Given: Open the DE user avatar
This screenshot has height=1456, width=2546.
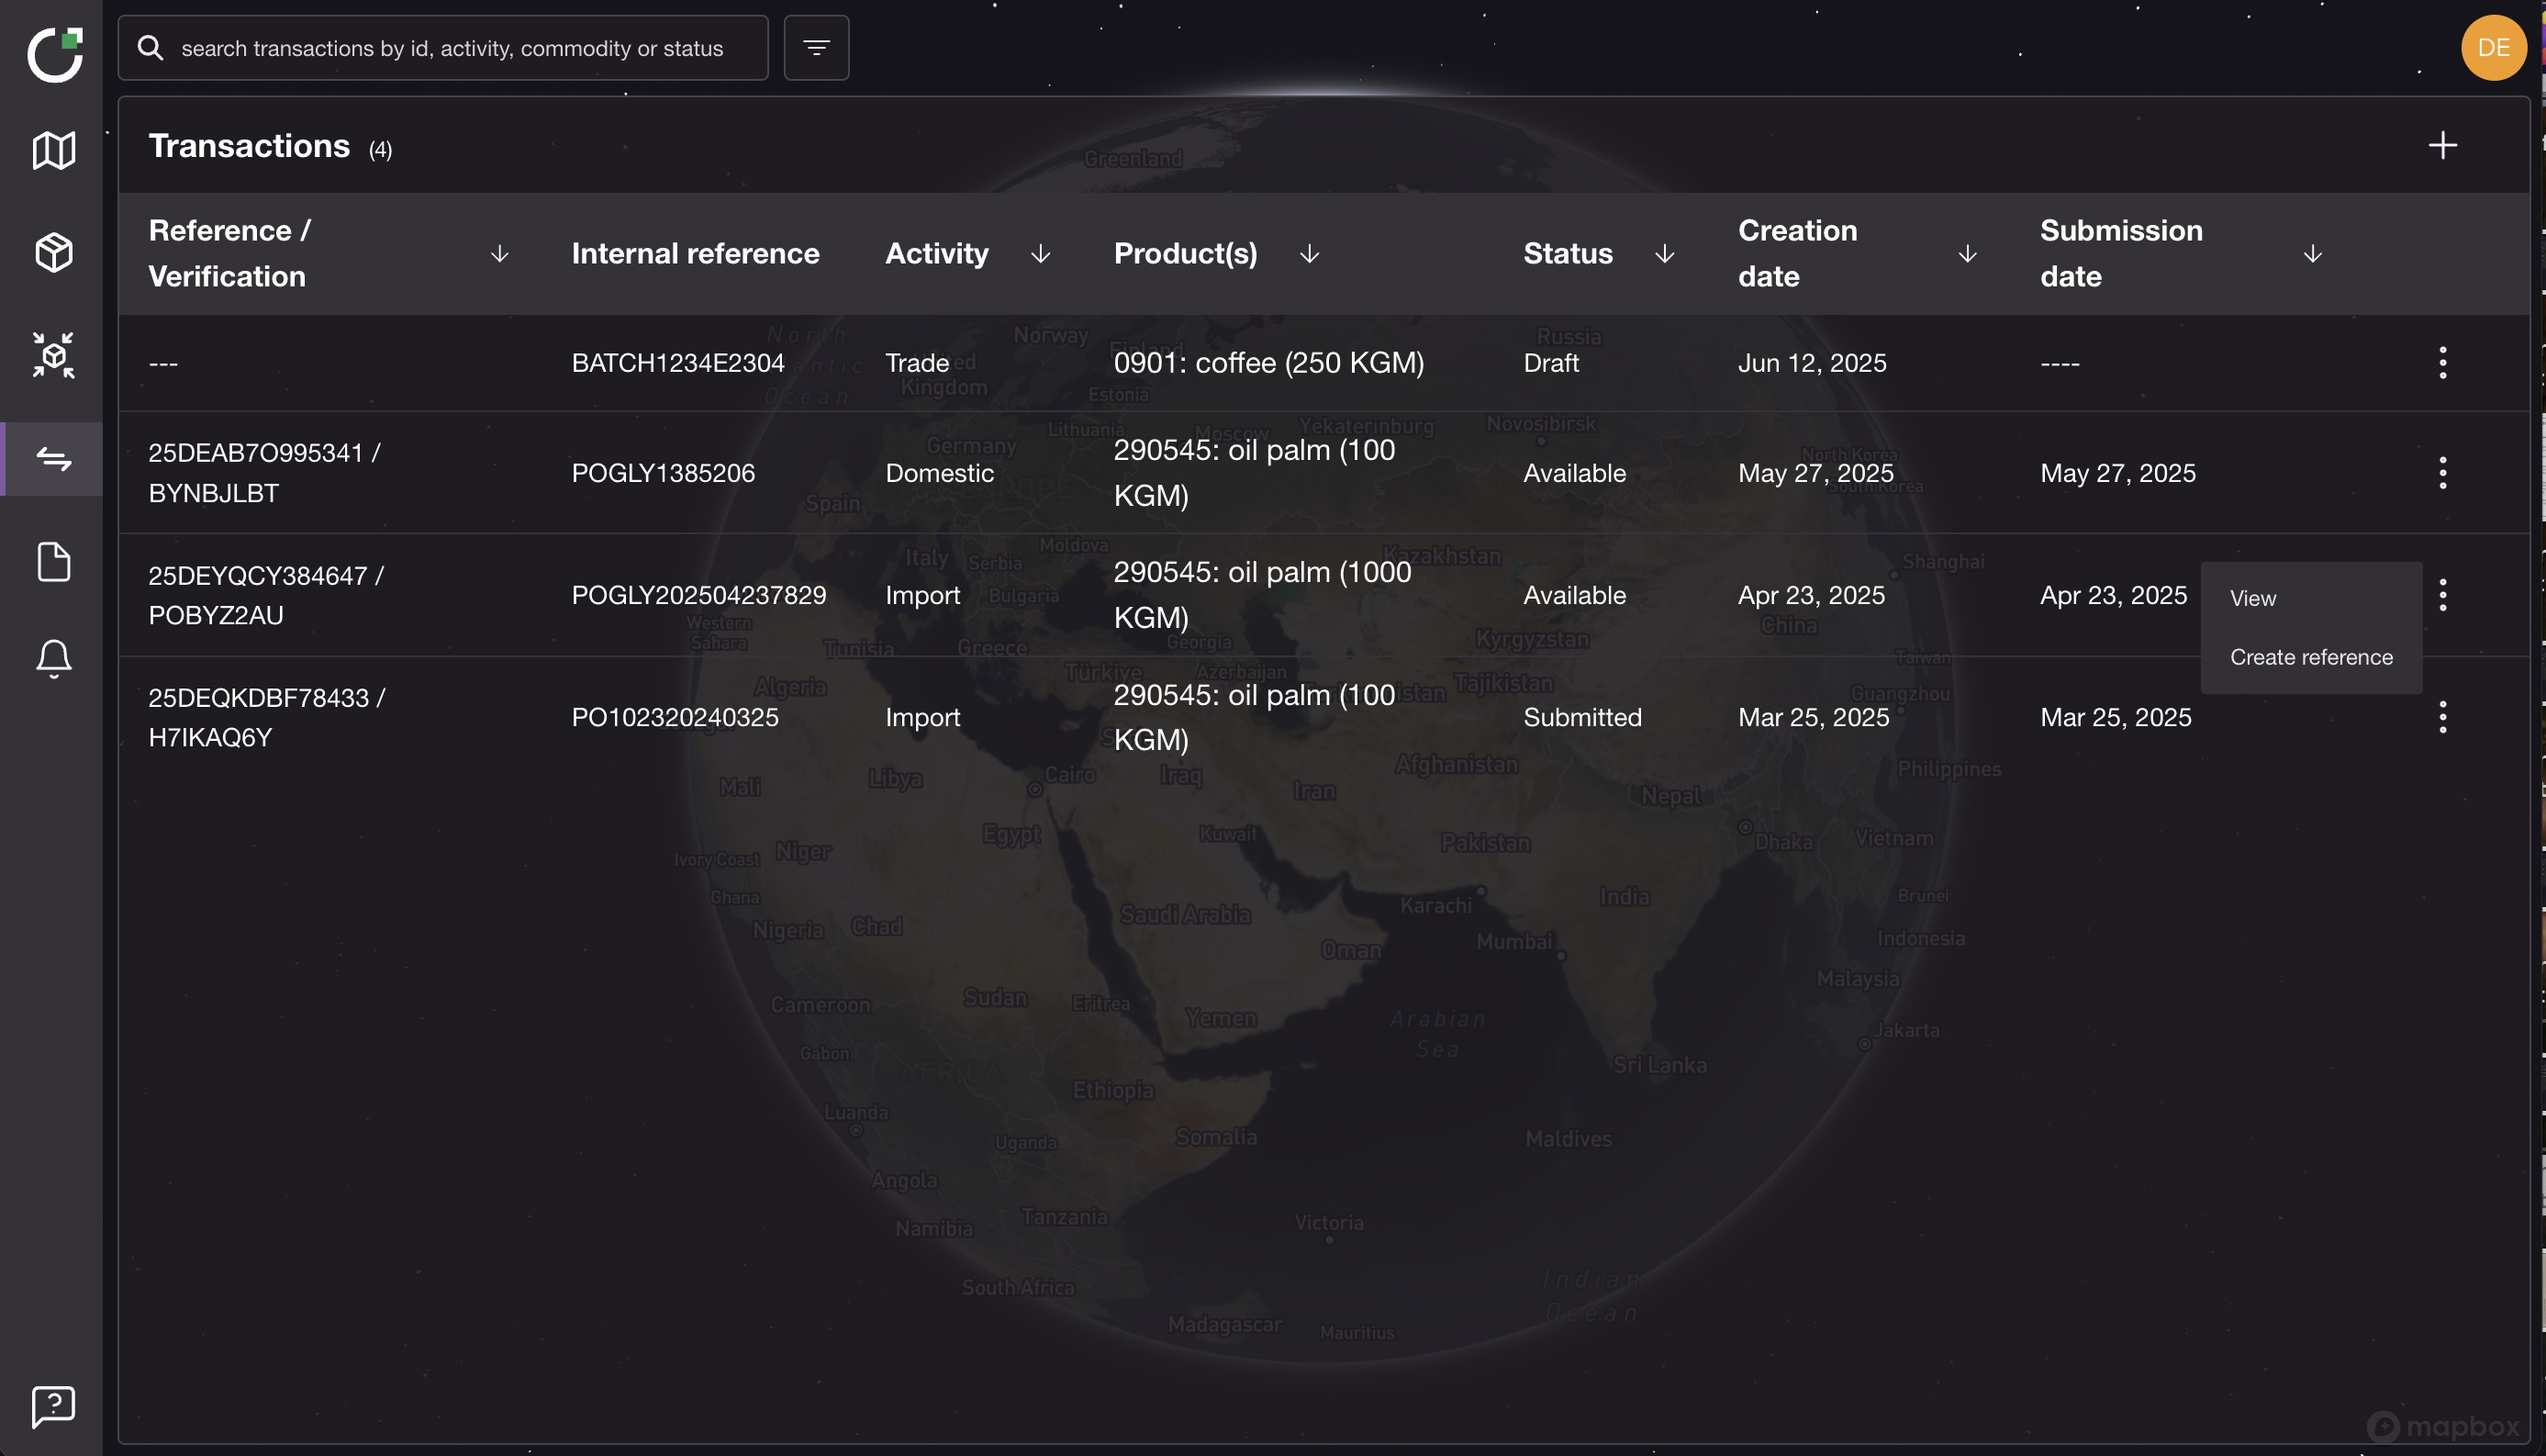Looking at the screenshot, I should (x=2493, y=48).
